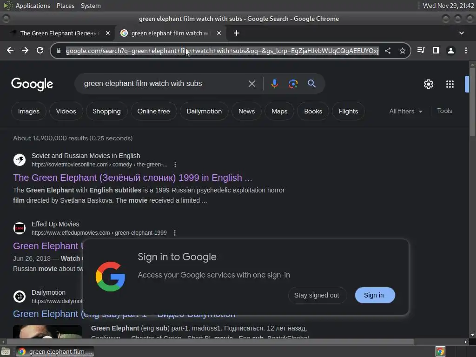
Task: Open the Applications menu
Action: (33, 6)
